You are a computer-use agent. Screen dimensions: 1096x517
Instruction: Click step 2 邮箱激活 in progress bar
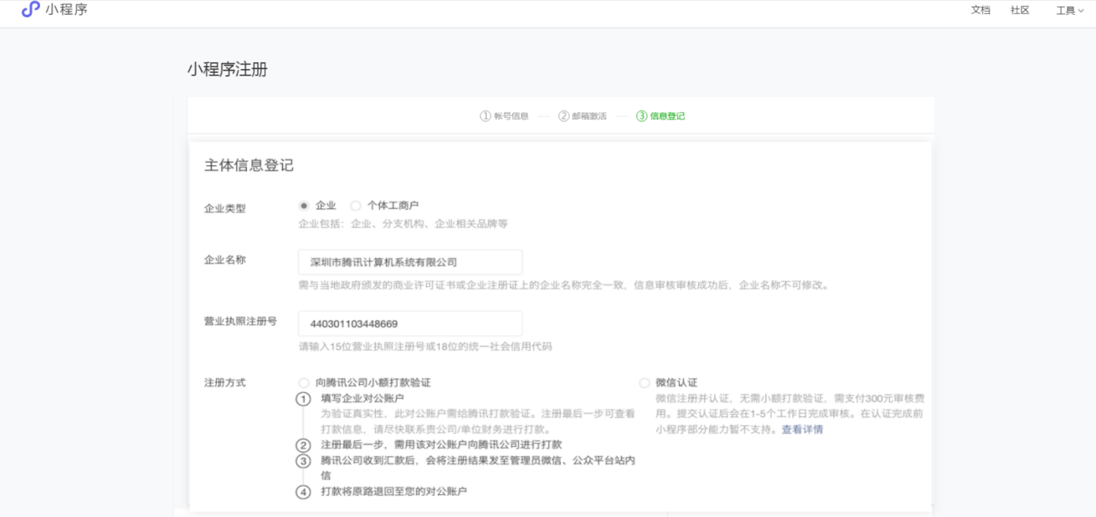click(583, 116)
